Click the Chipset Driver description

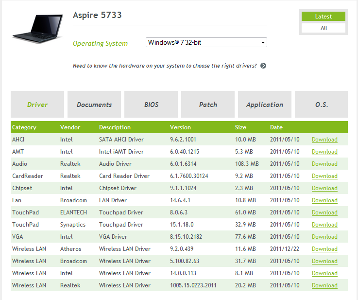click(118, 188)
